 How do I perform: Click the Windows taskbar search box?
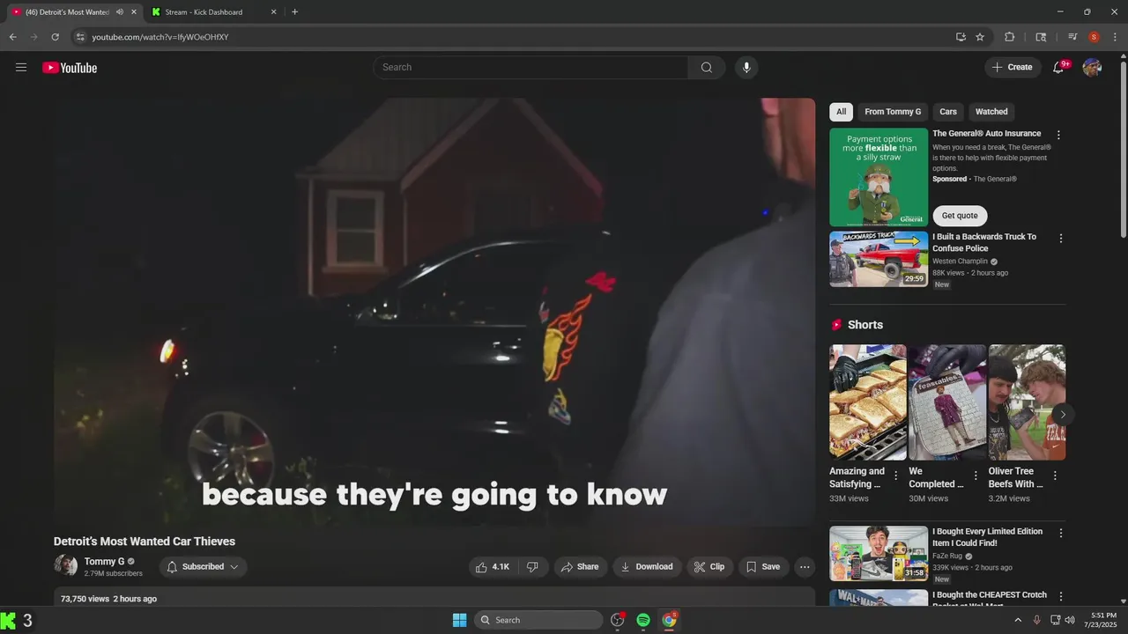pyautogui.click(x=538, y=620)
